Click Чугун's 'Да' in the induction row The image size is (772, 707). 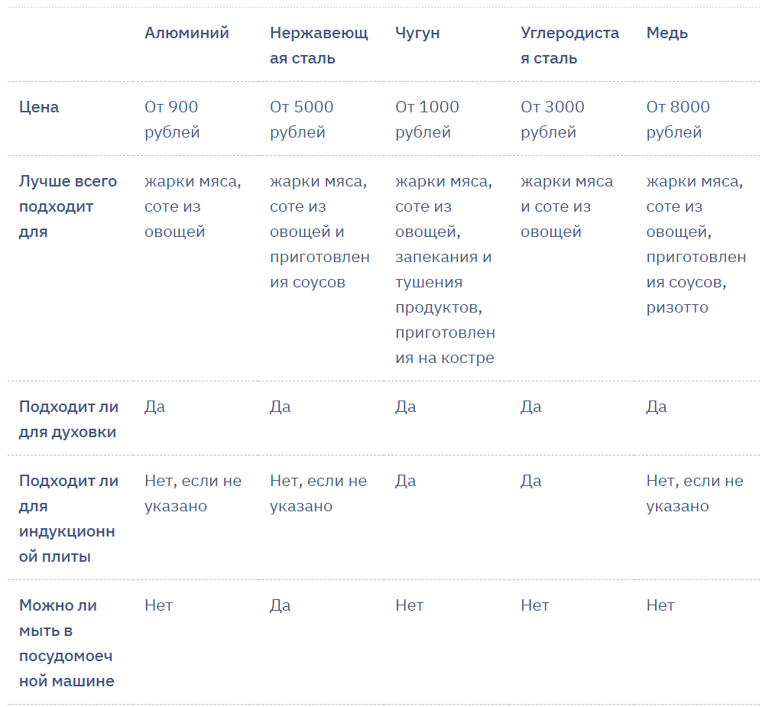tap(405, 481)
